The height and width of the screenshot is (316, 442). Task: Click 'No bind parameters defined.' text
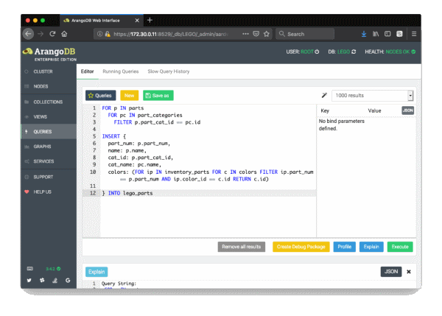pyautogui.click(x=342, y=124)
